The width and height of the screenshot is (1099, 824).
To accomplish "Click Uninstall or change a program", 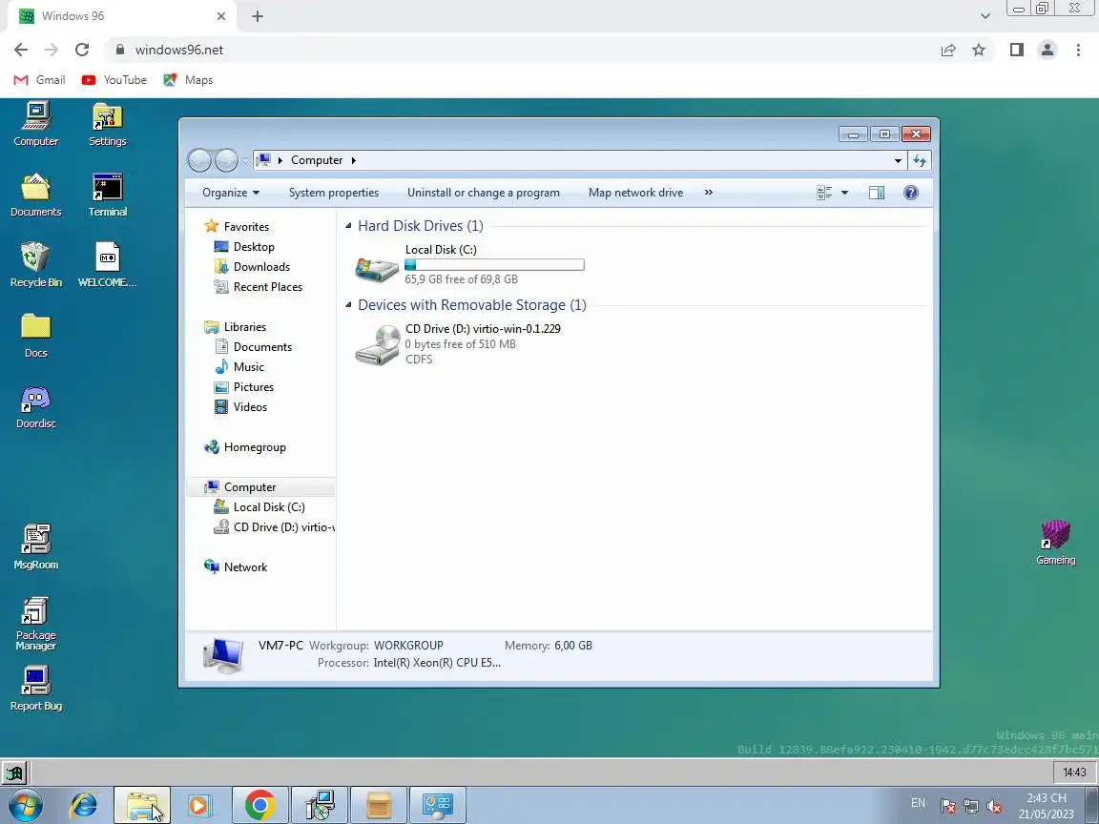I will pos(484,193).
